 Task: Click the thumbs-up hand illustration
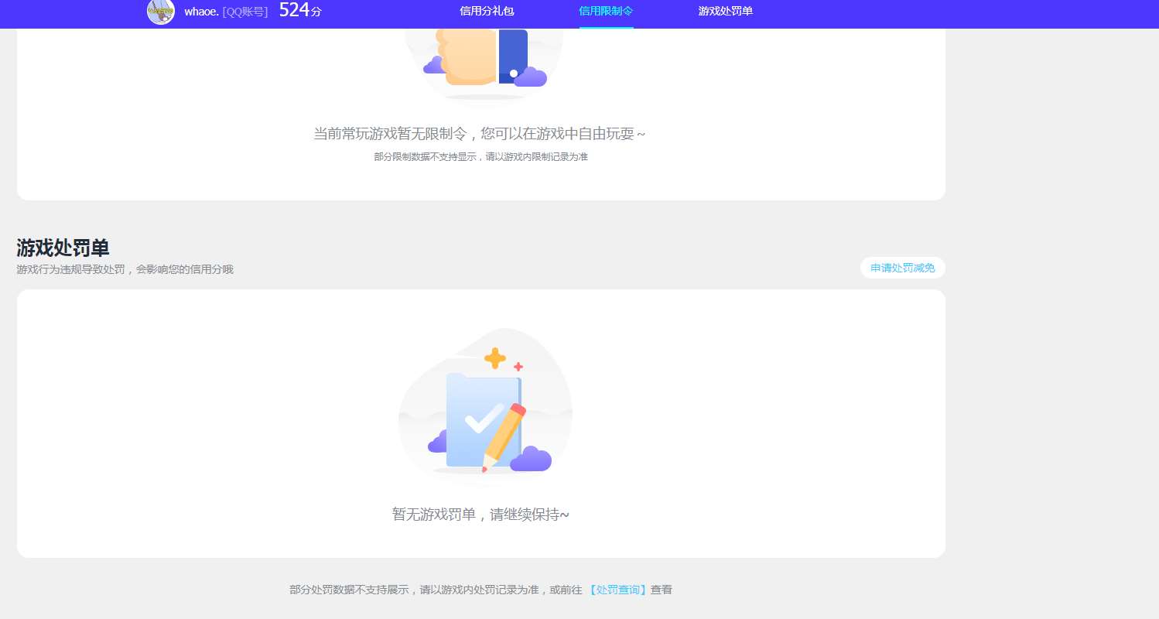click(x=467, y=56)
